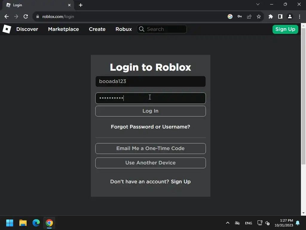
Task: Click the scrollbar down arrow
Action: (304, 213)
